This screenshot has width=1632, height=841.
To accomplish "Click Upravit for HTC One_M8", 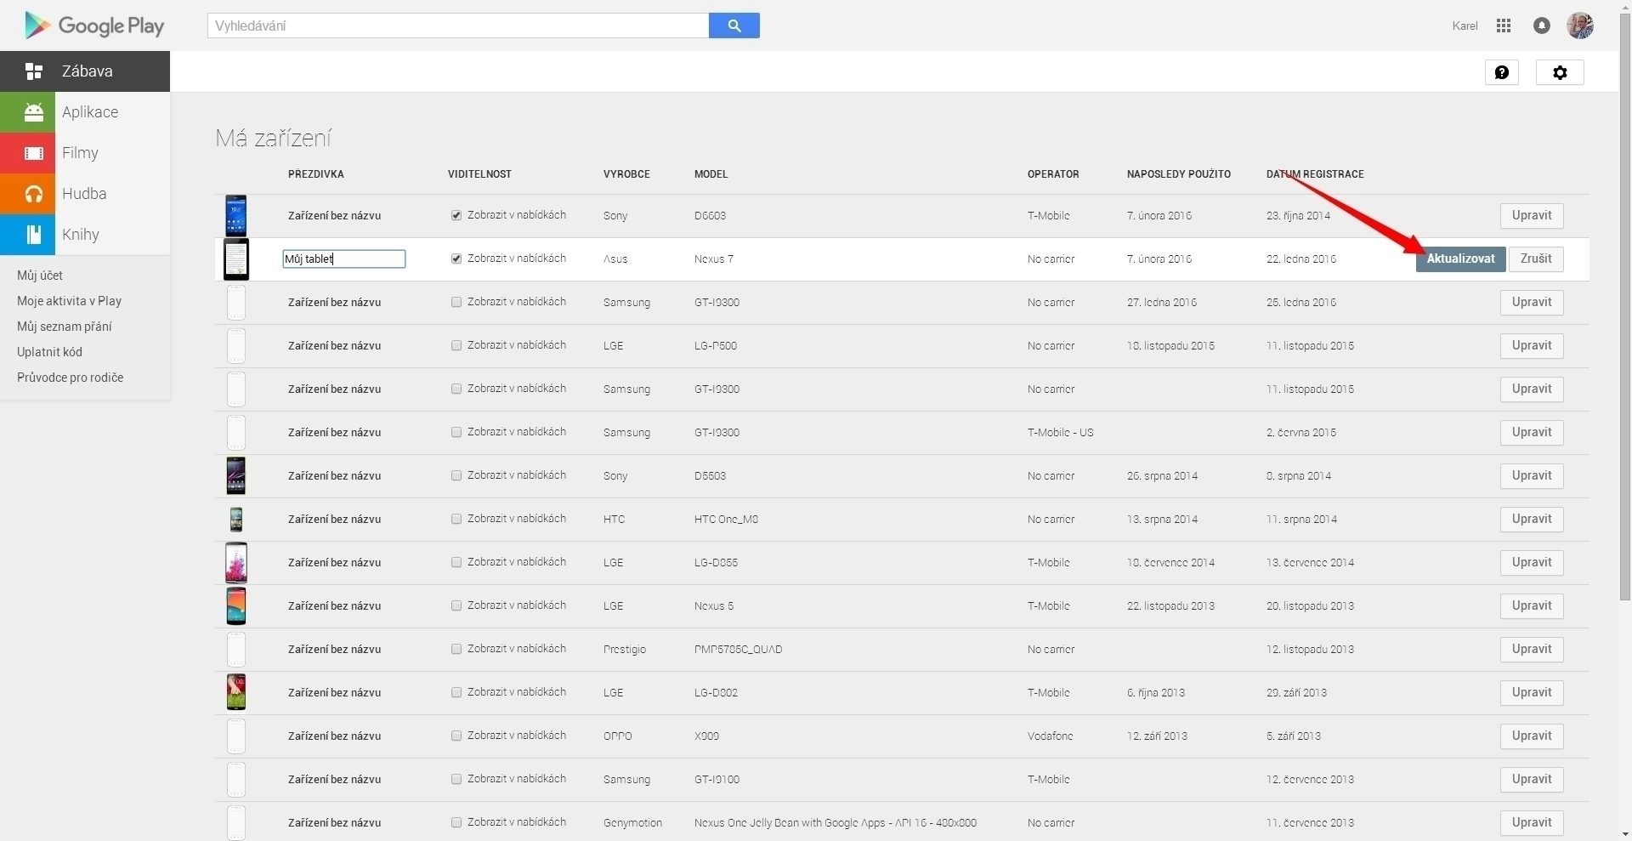I will [1532, 520].
